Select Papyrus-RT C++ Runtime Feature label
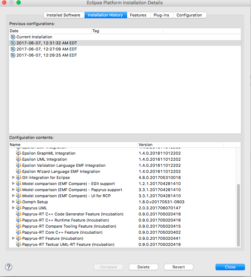The width and height of the screenshot is (251, 277). tap(66, 220)
